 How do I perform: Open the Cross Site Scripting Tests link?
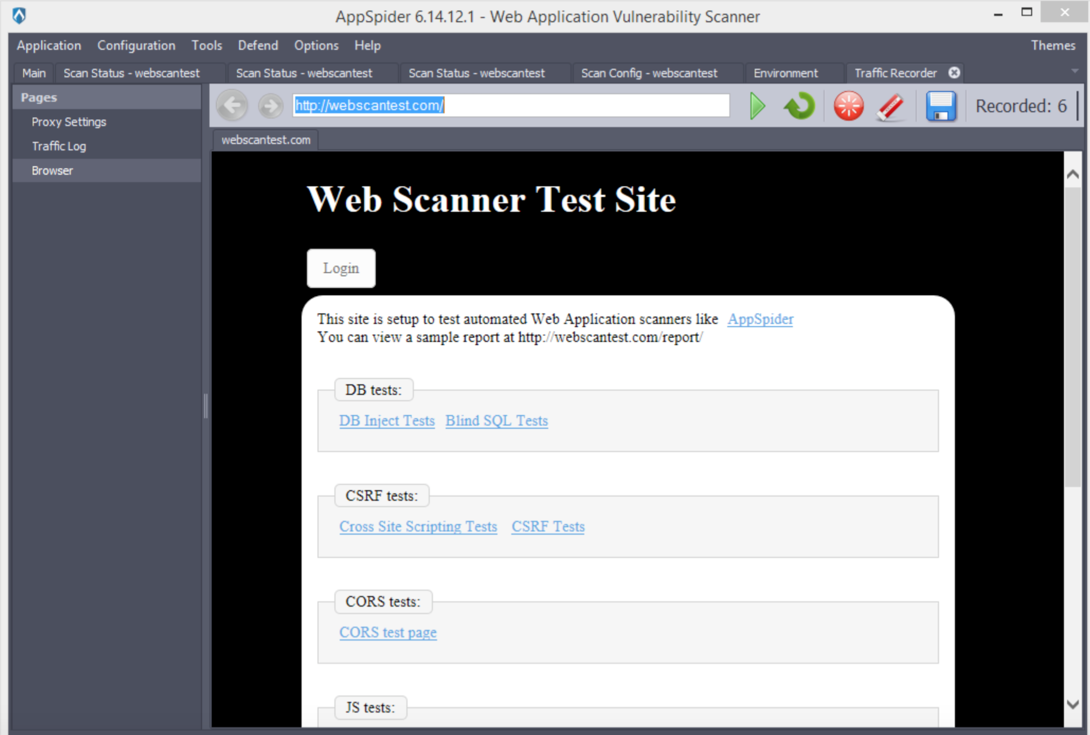click(x=418, y=526)
